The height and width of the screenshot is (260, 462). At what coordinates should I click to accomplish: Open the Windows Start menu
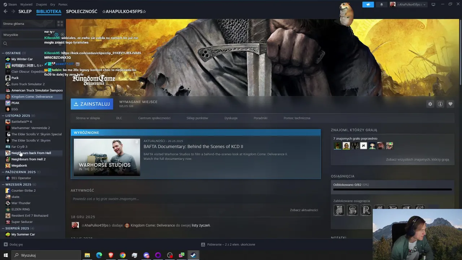(6, 255)
